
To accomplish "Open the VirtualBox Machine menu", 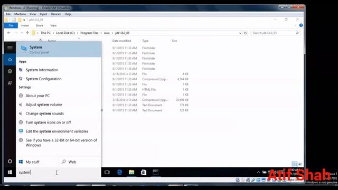I will click(x=20, y=14).
